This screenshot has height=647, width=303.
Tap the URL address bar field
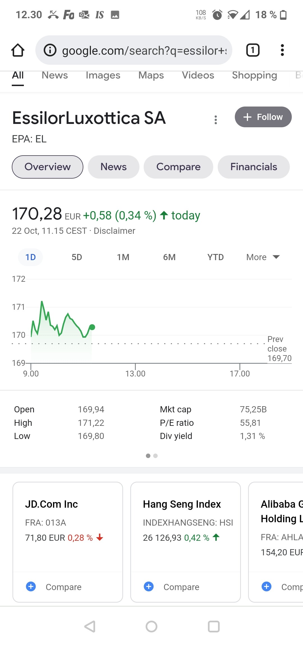pos(144,50)
